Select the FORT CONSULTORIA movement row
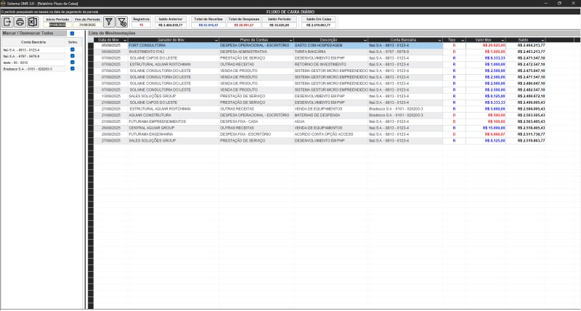 point(173,45)
